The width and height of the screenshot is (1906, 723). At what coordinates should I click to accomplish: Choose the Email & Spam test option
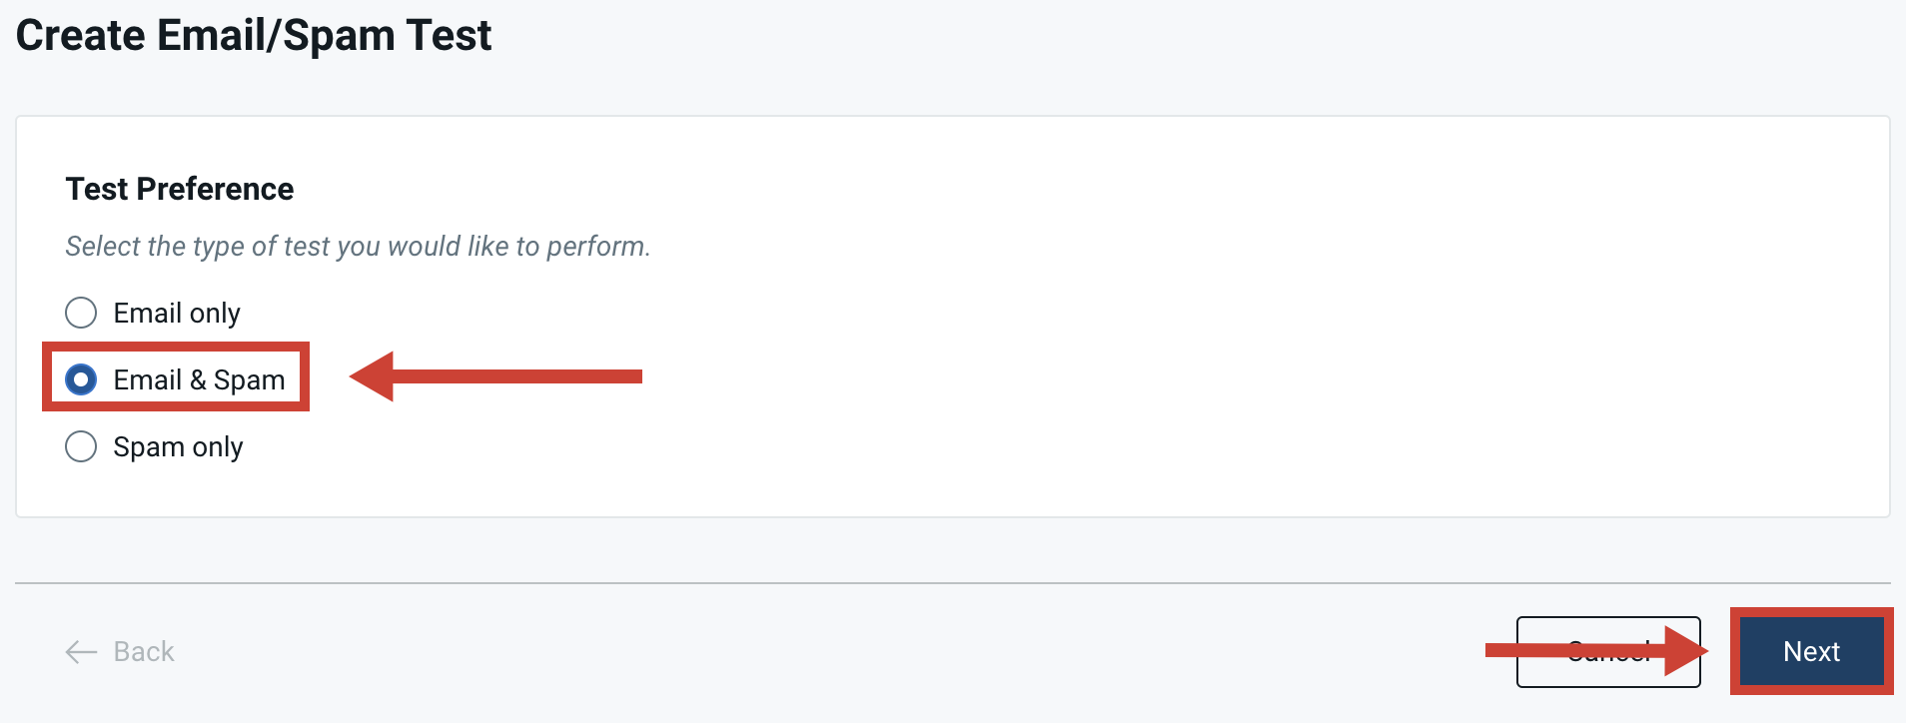click(x=81, y=379)
